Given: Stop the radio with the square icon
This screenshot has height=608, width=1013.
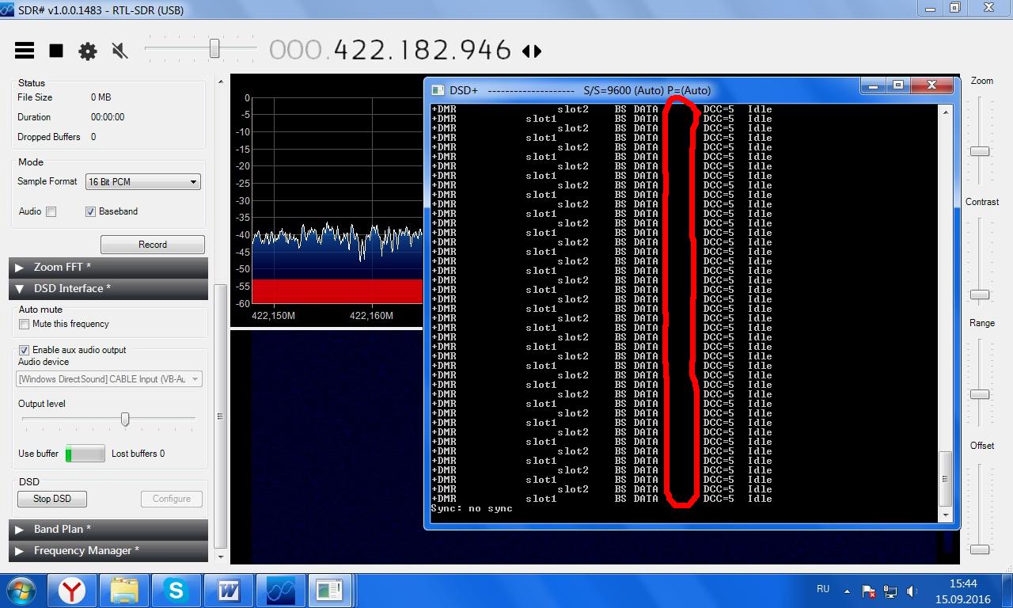Looking at the screenshot, I should [56, 51].
